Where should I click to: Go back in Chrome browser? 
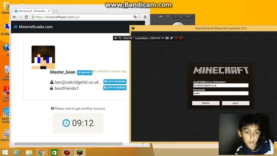tap(14, 17)
